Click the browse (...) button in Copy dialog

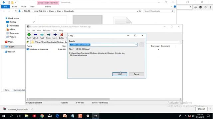pyautogui.click(x=142, y=45)
